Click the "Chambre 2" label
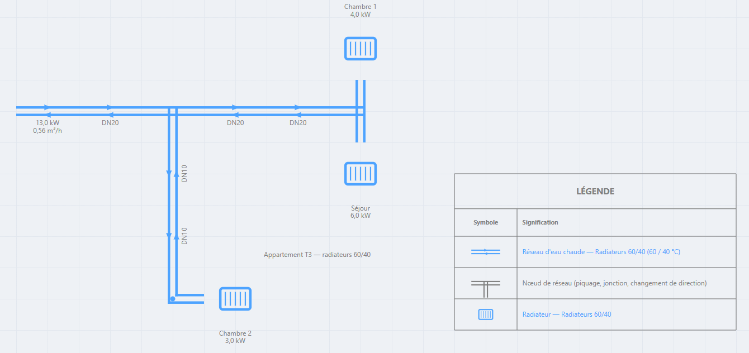Screen dimensions: 749x353 pyautogui.click(x=235, y=333)
